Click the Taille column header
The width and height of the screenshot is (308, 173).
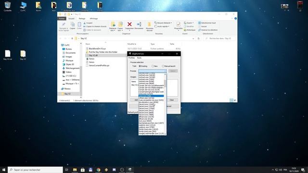pos(172,44)
